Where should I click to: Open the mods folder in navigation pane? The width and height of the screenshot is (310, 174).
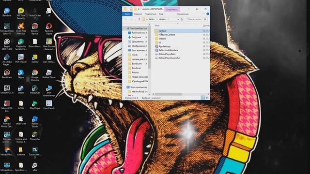[135, 55]
